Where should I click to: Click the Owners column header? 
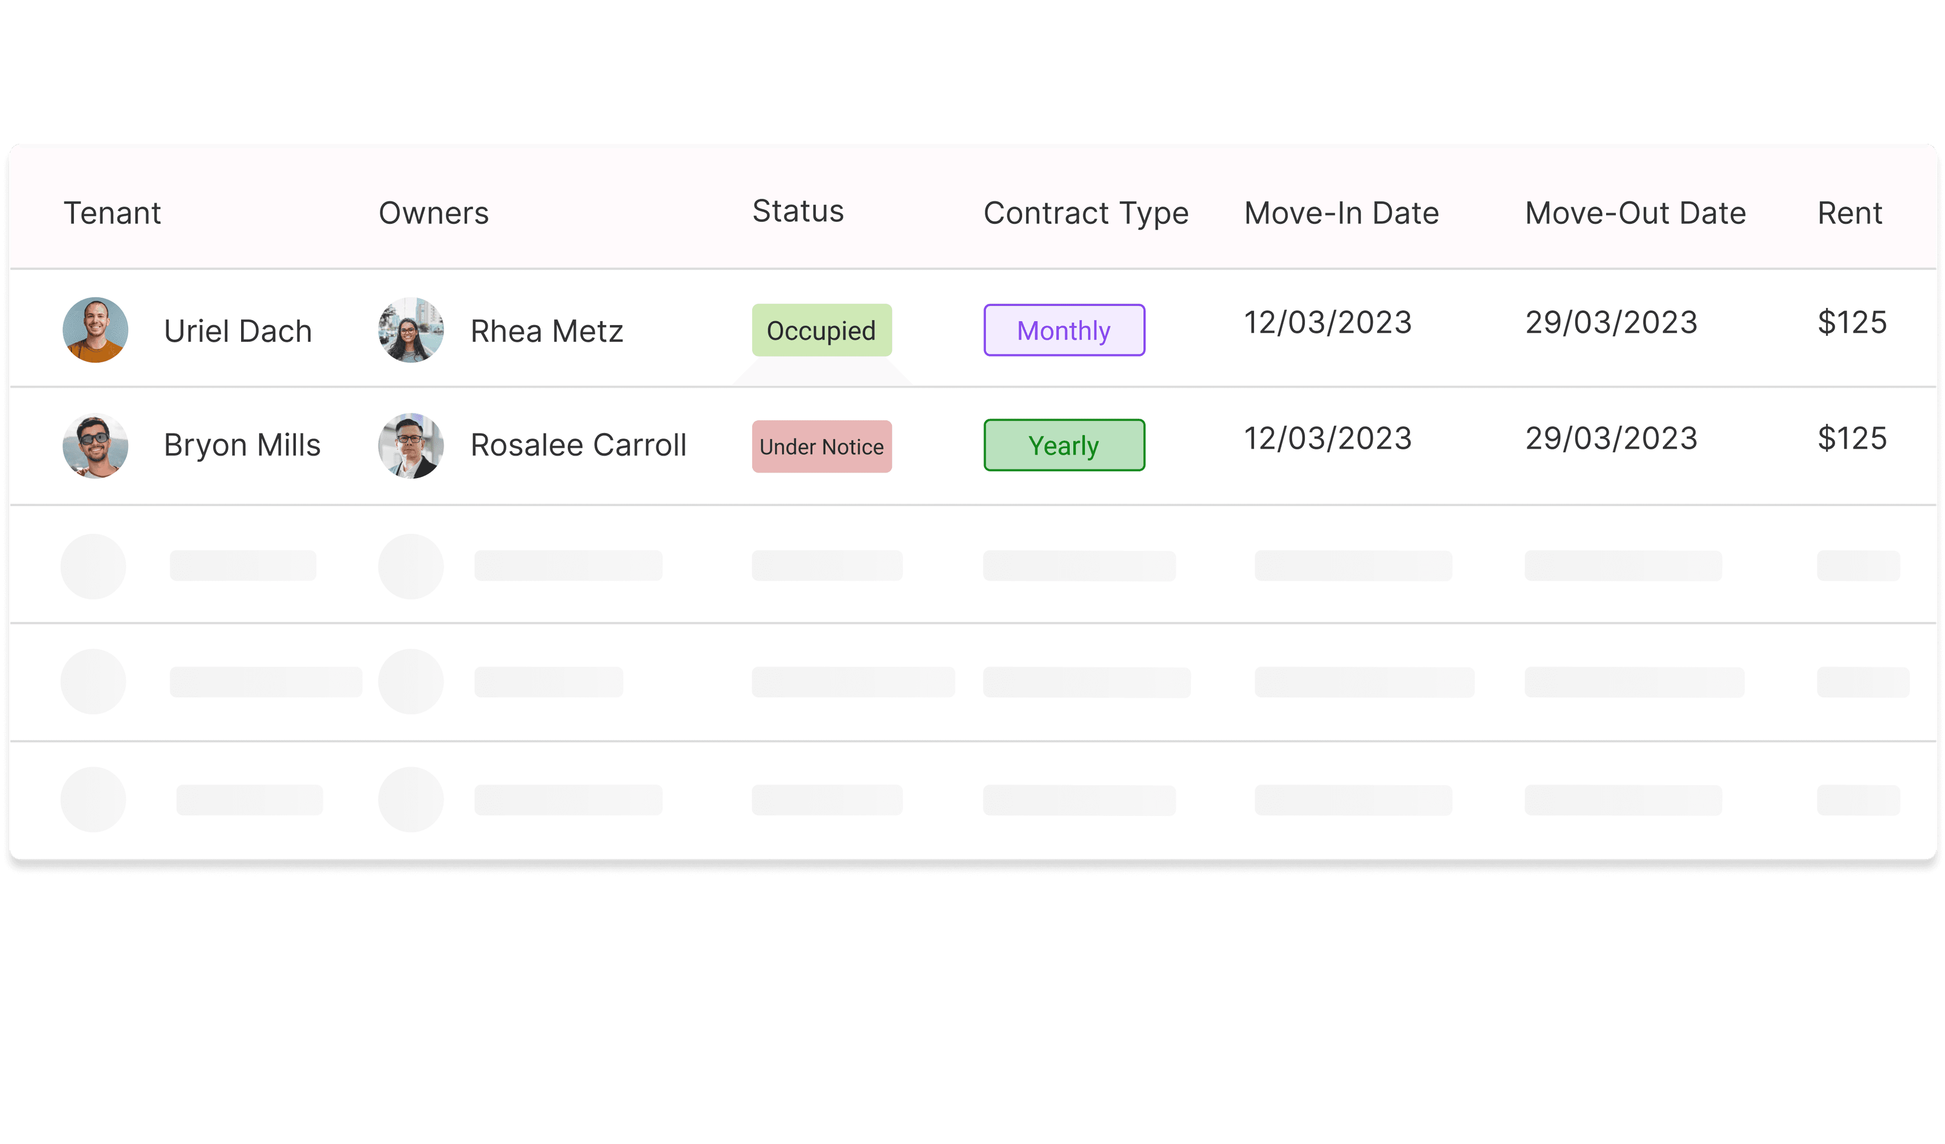point(434,213)
